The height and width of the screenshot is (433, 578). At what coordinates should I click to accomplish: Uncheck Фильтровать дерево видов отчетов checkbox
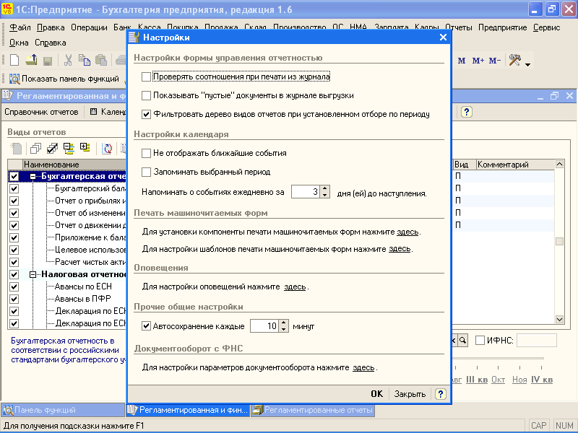click(x=147, y=114)
